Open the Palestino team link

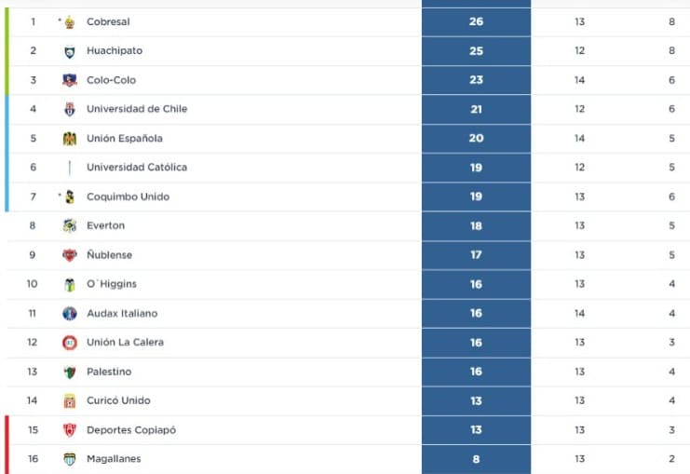109,372
